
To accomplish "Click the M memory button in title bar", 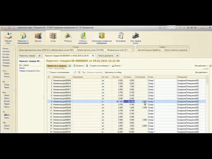I will [188, 28].
